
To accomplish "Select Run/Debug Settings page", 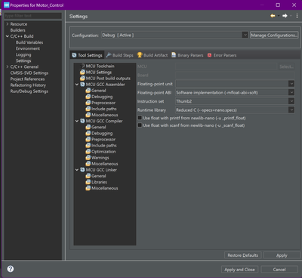I will 29,91.
